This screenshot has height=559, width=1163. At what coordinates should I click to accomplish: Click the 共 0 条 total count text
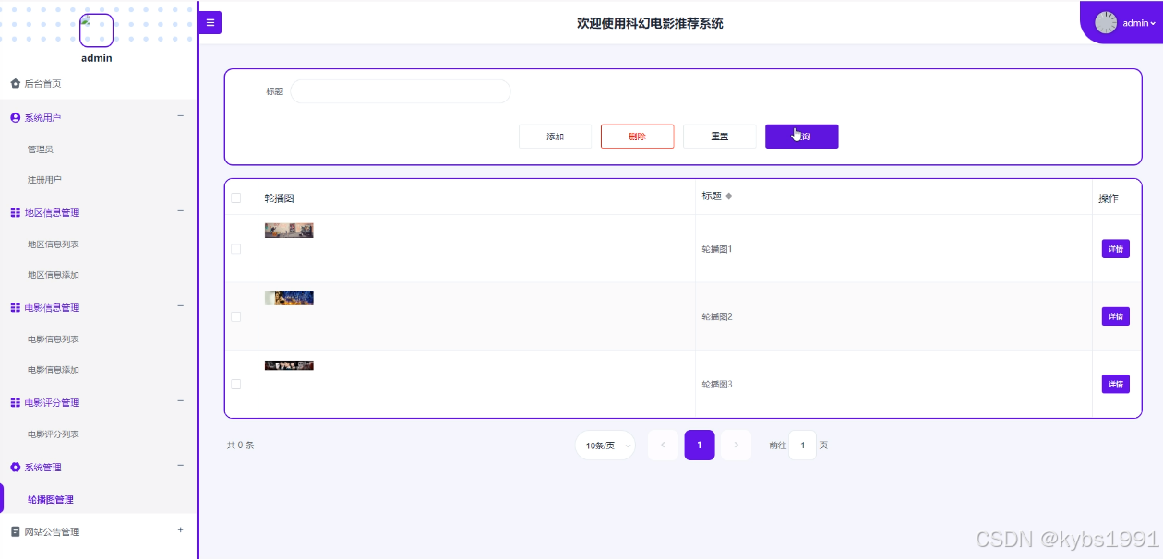click(240, 446)
